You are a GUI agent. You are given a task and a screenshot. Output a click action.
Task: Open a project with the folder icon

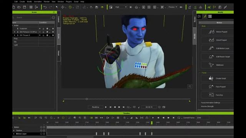tap(19, 7)
